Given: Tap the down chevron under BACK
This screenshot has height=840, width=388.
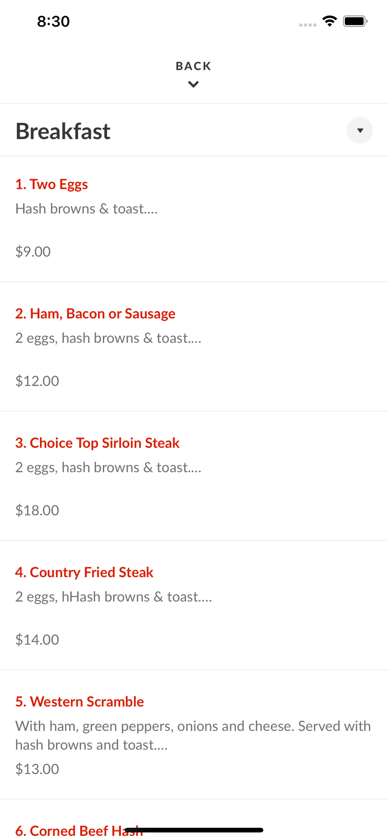Looking at the screenshot, I should pos(193,84).
